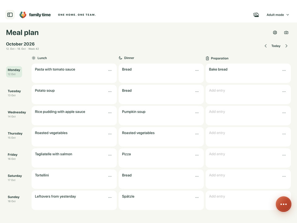
Task: Open options for Pasta with tomato sauce
Action: point(110,70)
